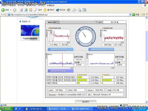The width and height of the screenshot is (148, 111).
Task: Click the 4.01 Mbps download average value
Action: coord(95,77)
